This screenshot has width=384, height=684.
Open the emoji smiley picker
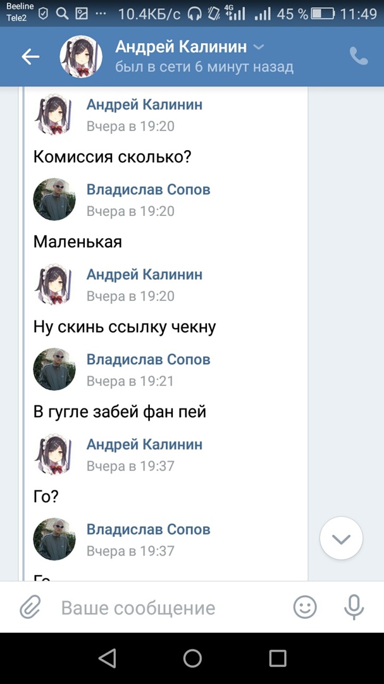tap(305, 608)
